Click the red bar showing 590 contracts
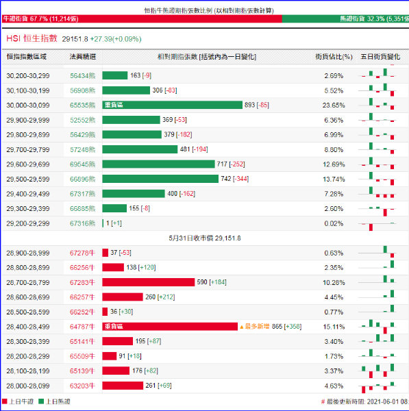 click(149, 282)
